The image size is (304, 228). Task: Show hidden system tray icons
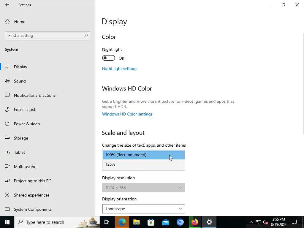click(x=251, y=222)
